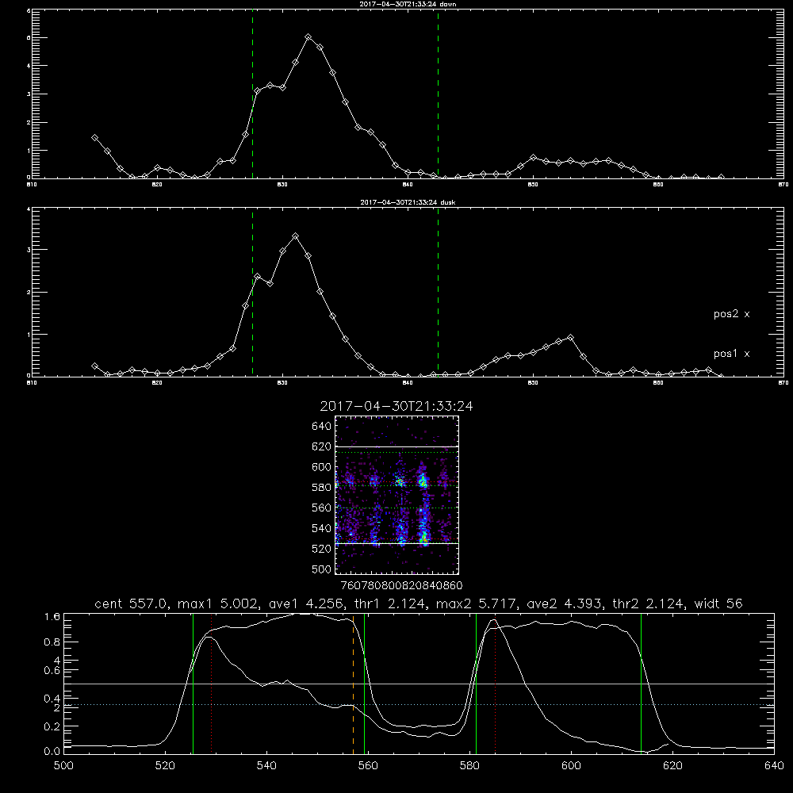The image size is (793, 793).
Task: Click the orange dashed vertical line in profile plot
Action: point(353,684)
